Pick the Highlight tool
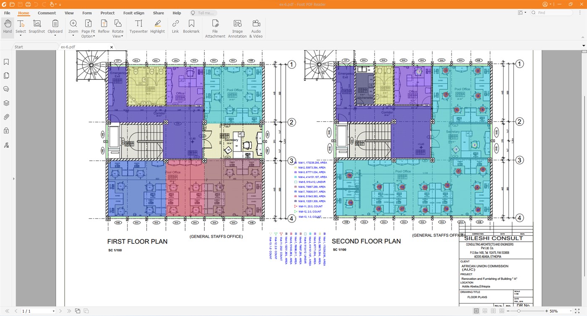The width and height of the screenshot is (587, 316). tap(157, 26)
